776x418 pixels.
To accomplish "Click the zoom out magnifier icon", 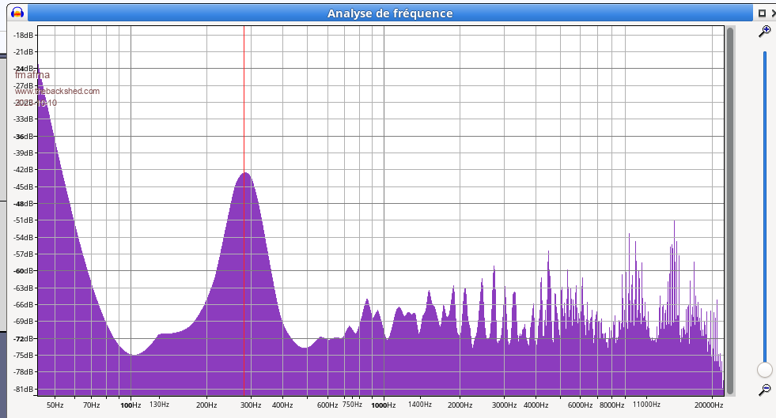I will (x=764, y=390).
